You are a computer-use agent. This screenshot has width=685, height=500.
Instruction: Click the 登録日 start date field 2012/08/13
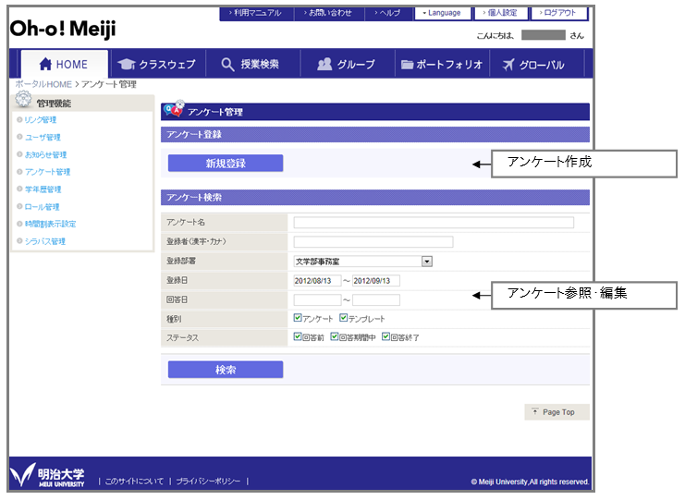317,280
